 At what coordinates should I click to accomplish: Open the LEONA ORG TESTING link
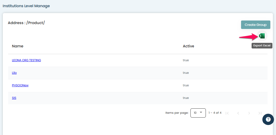(x=26, y=60)
